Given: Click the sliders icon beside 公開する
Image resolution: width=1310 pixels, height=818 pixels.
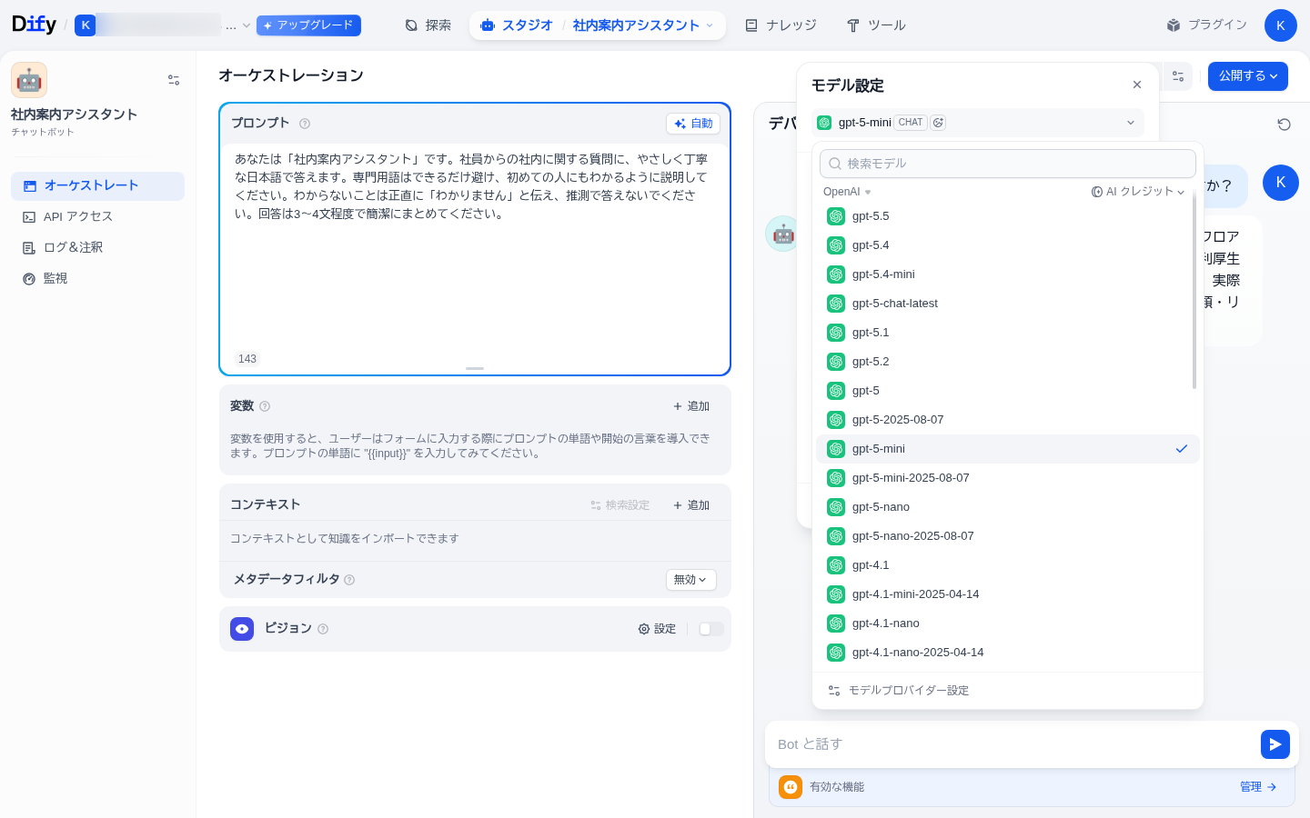Looking at the screenshot, I should (1178, 76).
